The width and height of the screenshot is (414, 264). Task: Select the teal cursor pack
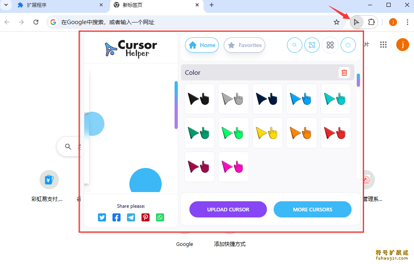[x=335, y=99]
